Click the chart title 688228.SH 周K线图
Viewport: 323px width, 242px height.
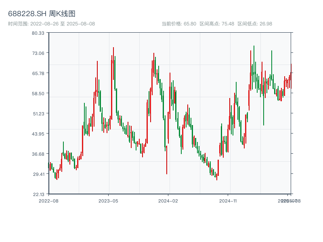[x=42, y=14]
